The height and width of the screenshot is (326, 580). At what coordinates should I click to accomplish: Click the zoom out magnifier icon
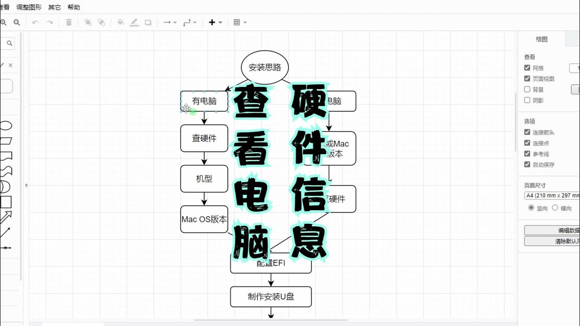coord(17,22)
